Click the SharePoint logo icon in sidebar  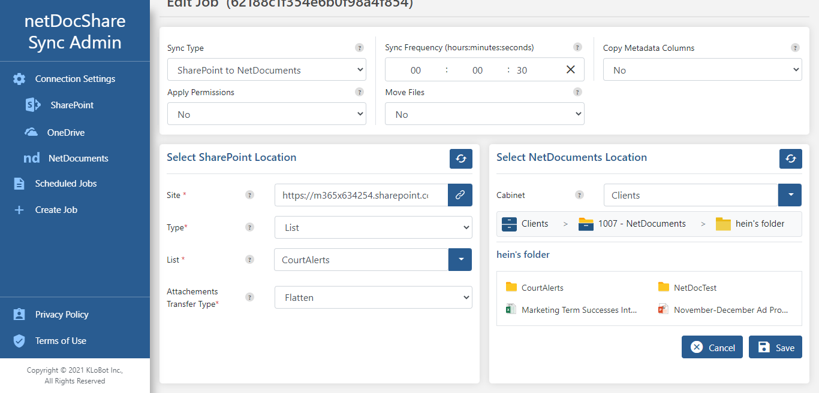point(33,105)
